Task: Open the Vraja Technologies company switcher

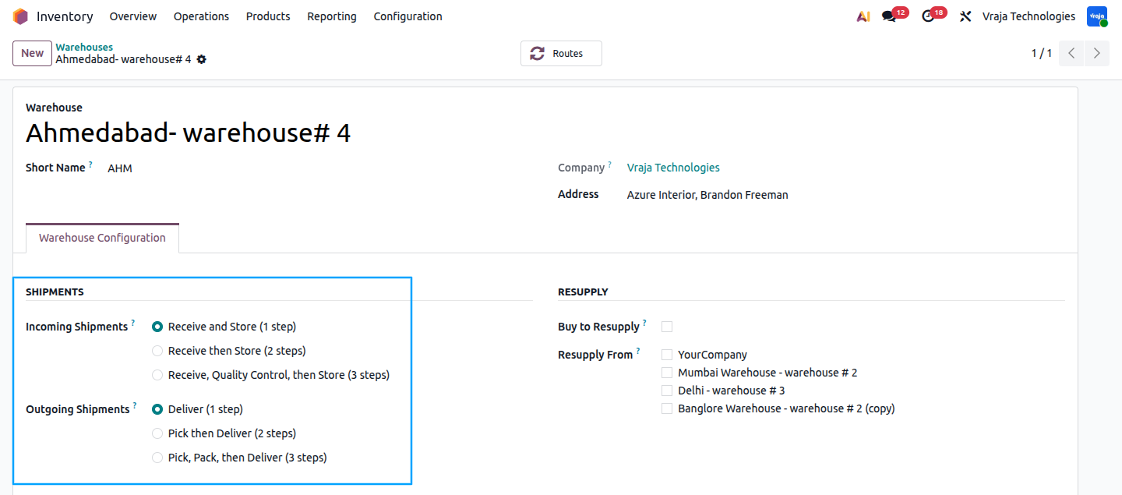Action: [x=1028, y=16]
